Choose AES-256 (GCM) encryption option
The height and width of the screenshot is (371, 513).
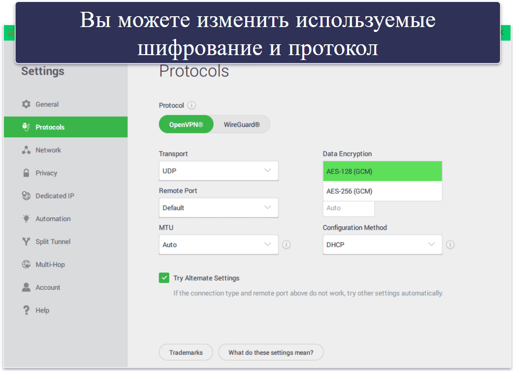coord(383,191)
